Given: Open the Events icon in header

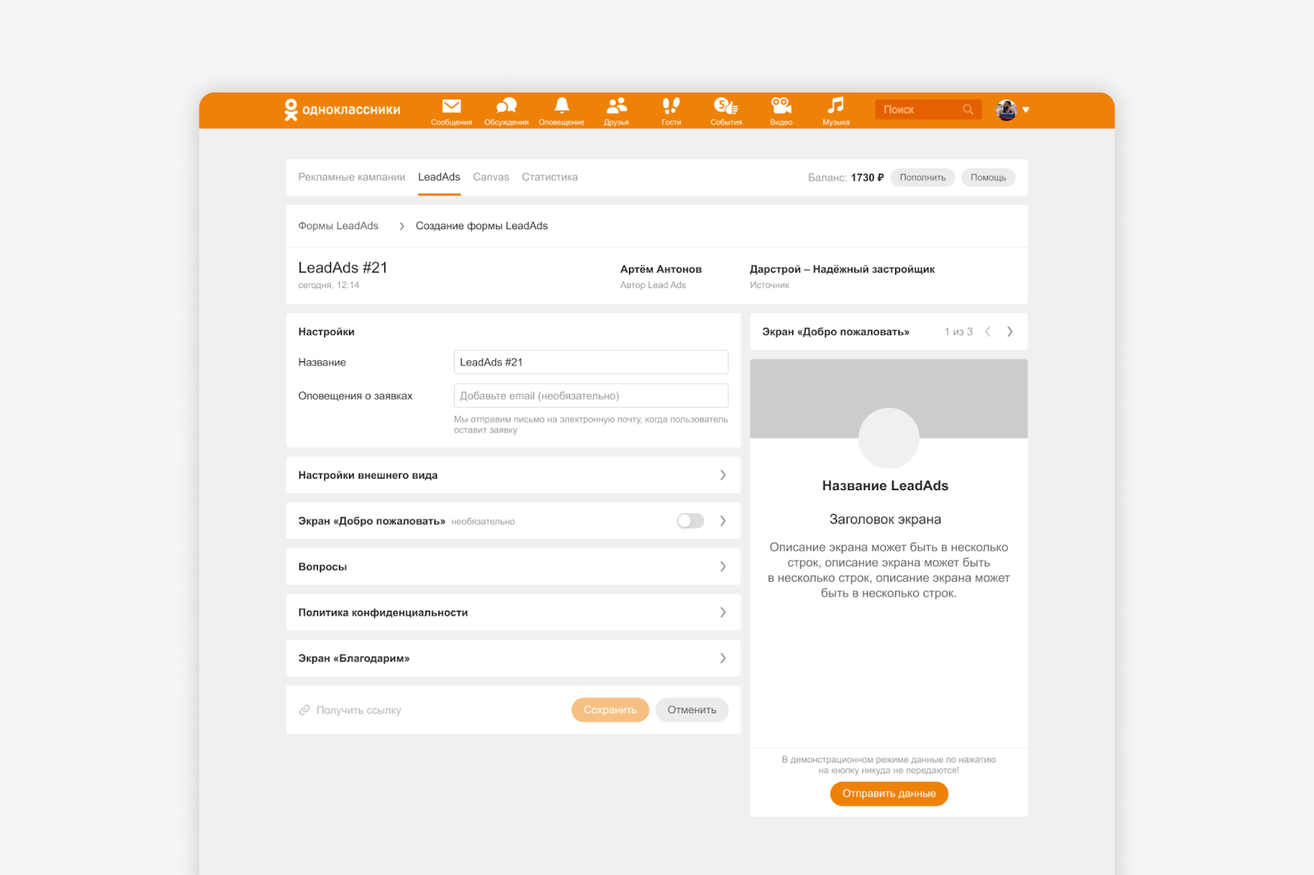Looking at the screenshot, I should (x=726, y=107).
